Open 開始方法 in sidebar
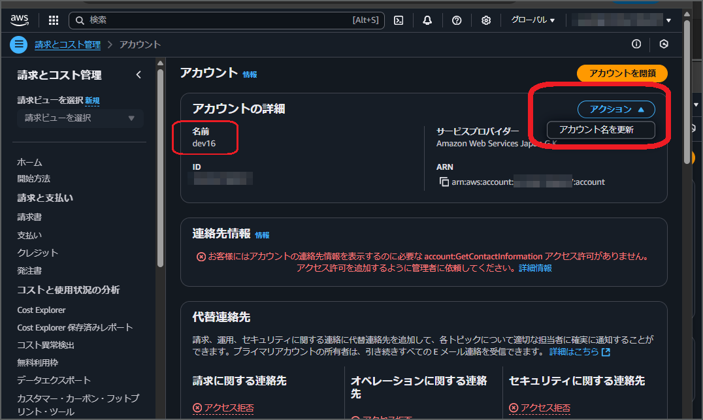 pos(33,178)
